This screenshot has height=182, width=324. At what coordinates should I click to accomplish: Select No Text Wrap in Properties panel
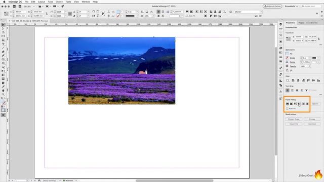[288, 90]
